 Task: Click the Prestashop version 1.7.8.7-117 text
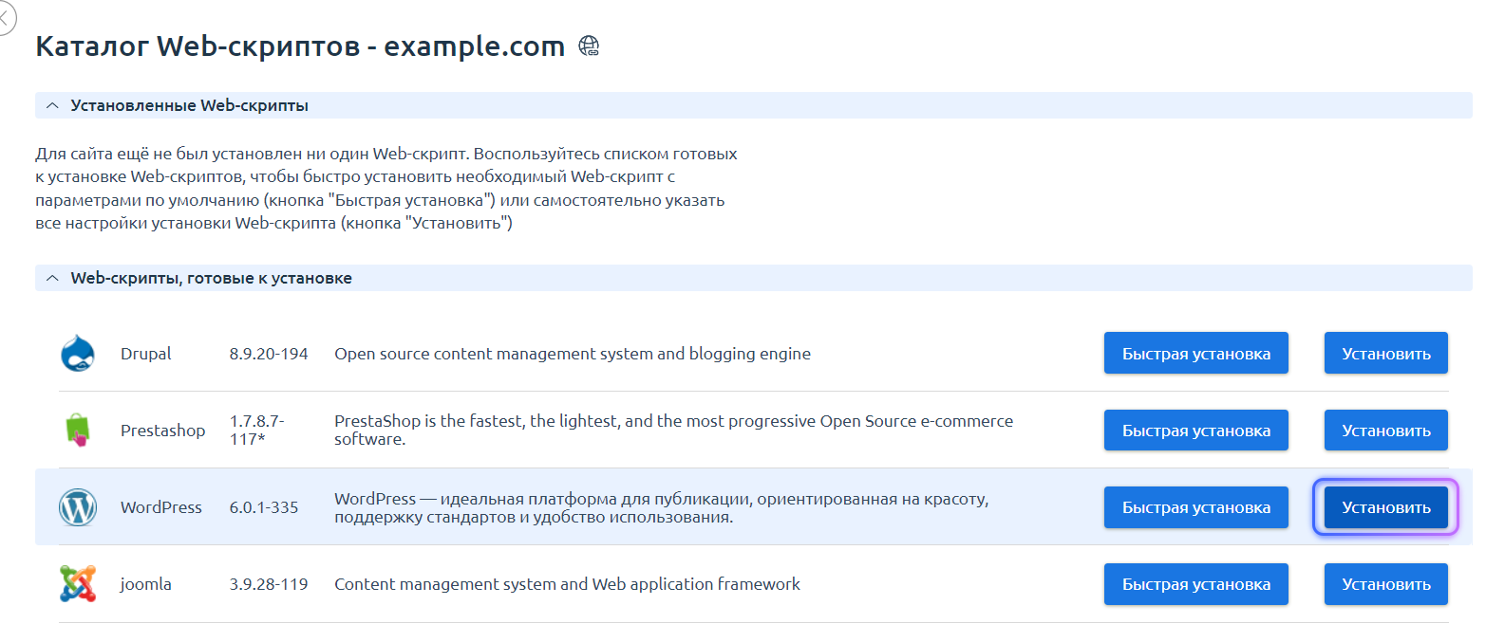coord(256,431)
